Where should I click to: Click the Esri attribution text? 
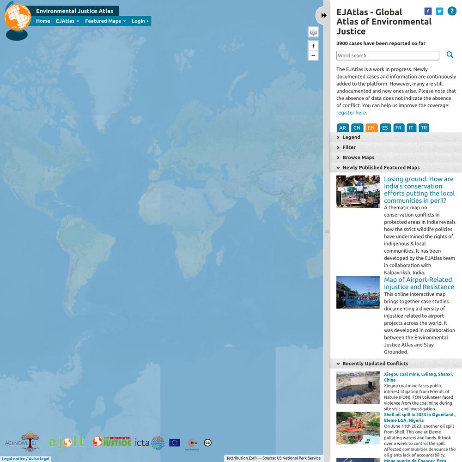(x=274, y=458)
